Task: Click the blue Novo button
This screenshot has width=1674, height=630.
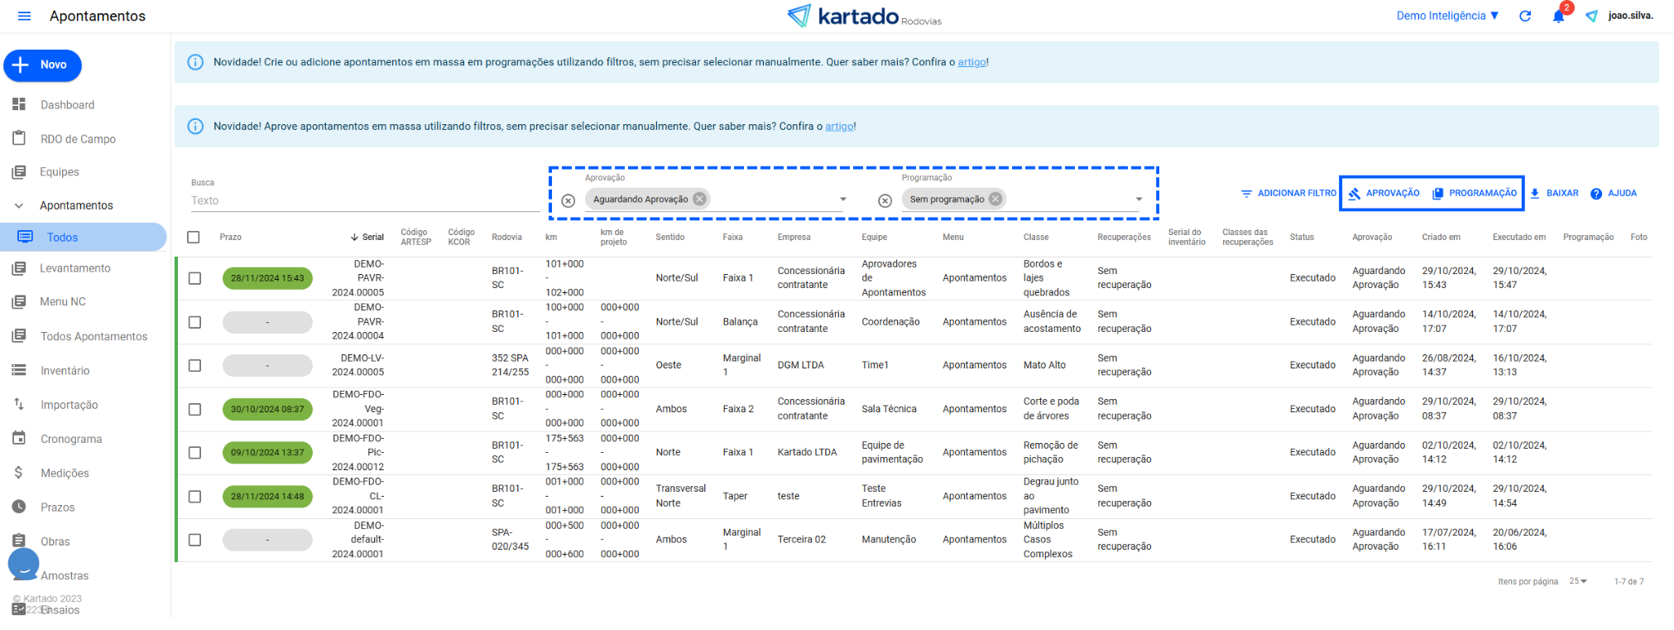Action: [x=43, y=65]
